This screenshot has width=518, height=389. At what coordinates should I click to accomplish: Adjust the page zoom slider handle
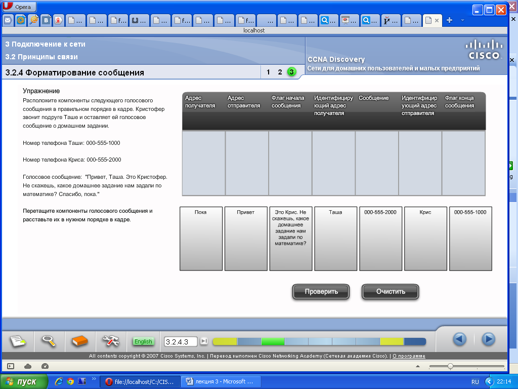pyautogui.click(x=450, y=366)
